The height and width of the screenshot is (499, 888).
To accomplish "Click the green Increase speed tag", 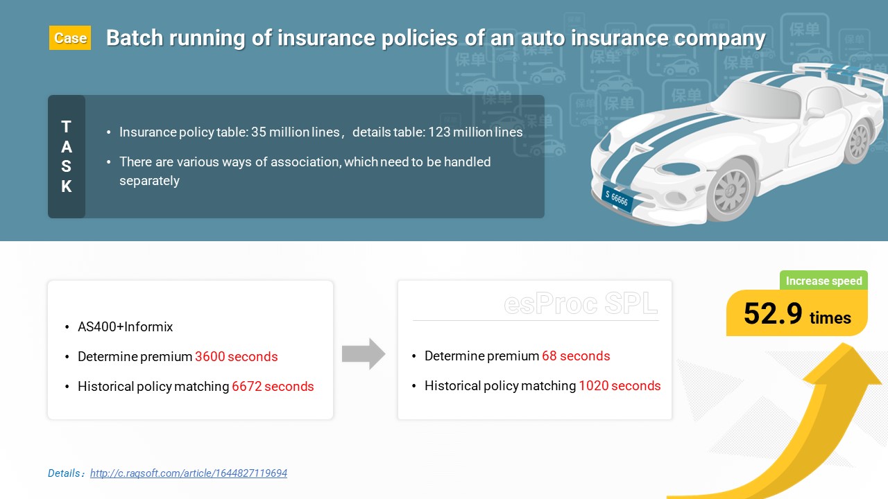I will 823,281.
